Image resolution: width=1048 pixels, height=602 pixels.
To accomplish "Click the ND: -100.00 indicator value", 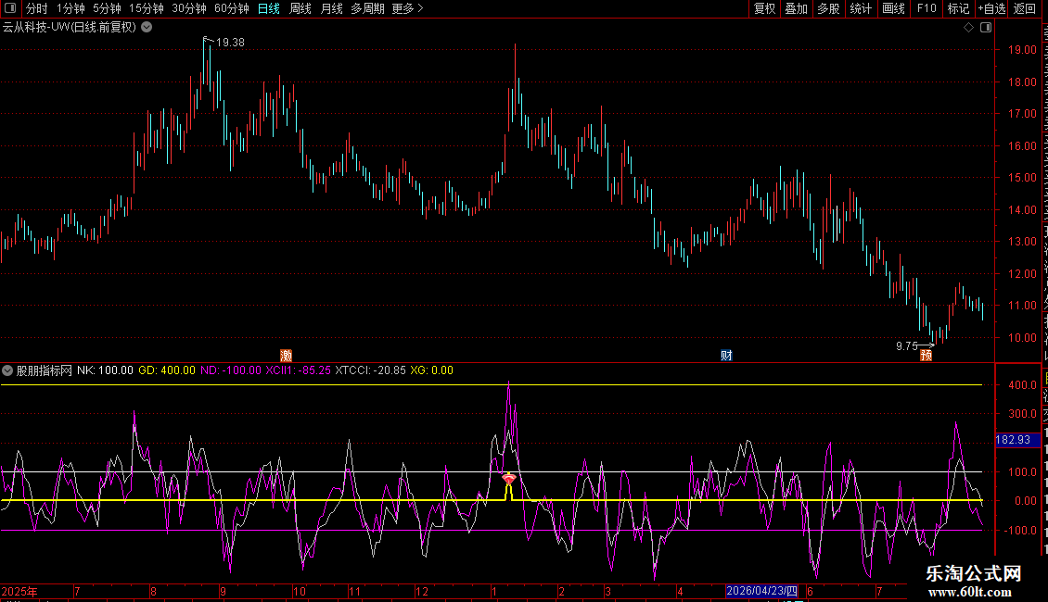I will coord(231,370).
